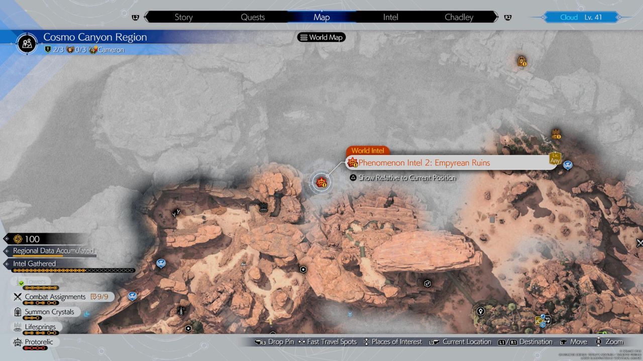Select the Map tab

[x=321, y=17]
